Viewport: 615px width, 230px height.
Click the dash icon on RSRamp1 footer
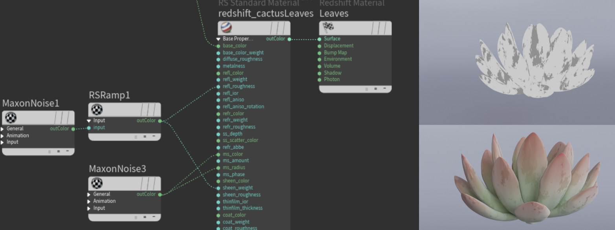(x=154, y=136)
